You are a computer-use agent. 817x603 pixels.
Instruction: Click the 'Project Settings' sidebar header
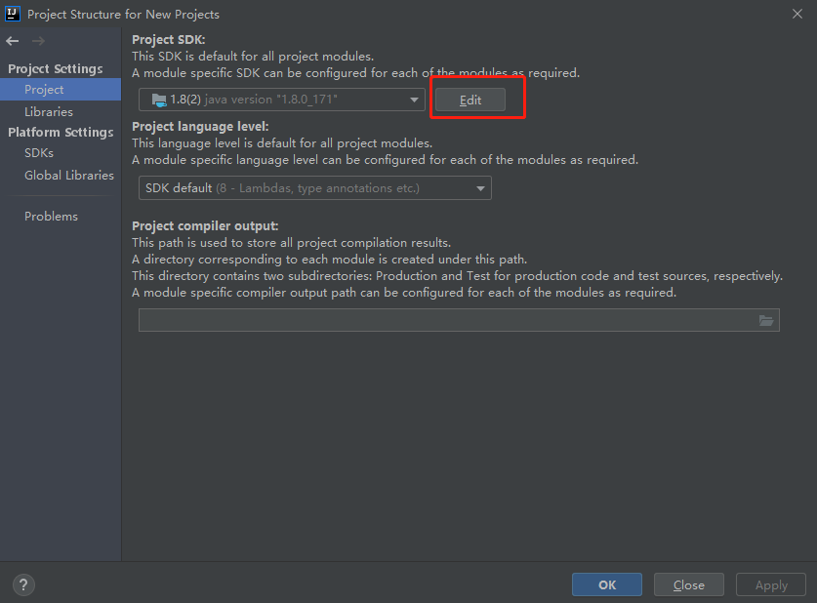click(x=56, y=68)
